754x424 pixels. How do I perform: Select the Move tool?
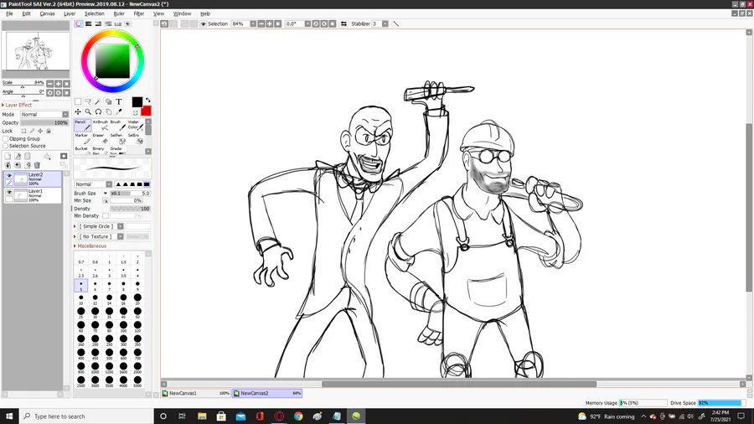[x=78, y=111]
